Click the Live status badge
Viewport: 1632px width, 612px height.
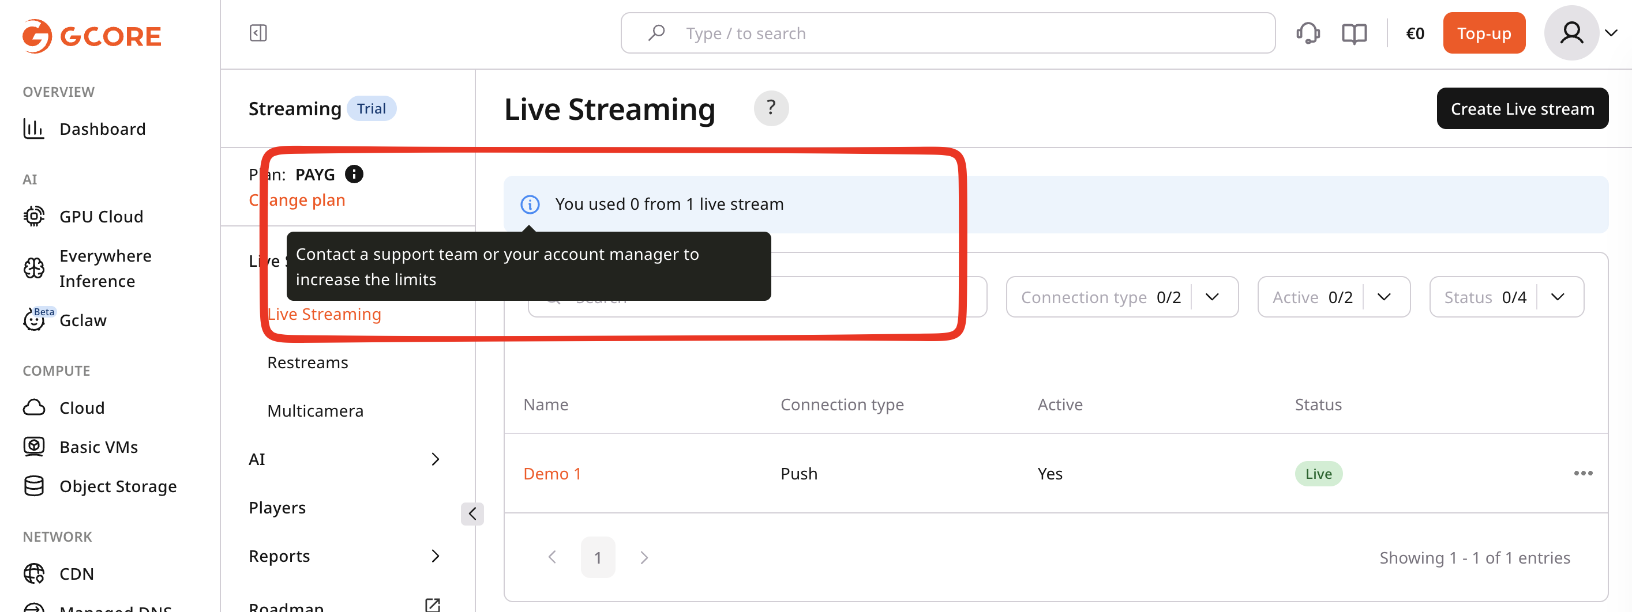[x=1318, y=473]
